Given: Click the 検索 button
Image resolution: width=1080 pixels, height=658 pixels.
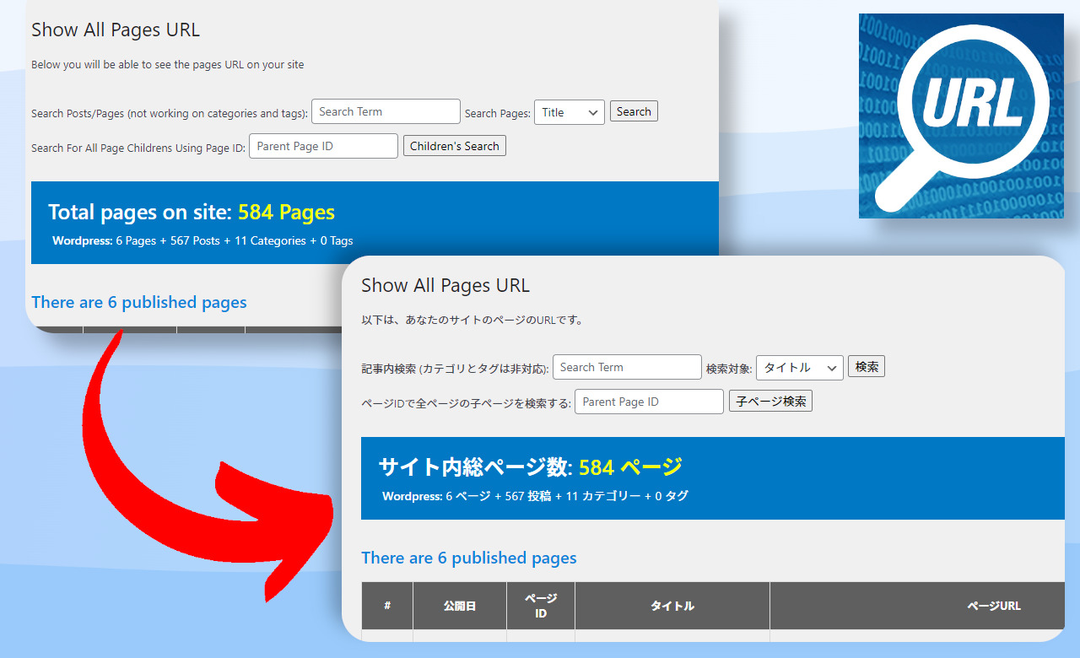Looking at the screenshot, I should (x=867, y=367).
